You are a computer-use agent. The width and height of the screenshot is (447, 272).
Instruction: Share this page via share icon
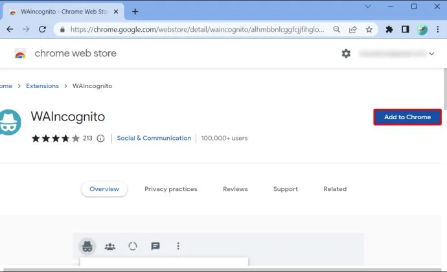353,29
